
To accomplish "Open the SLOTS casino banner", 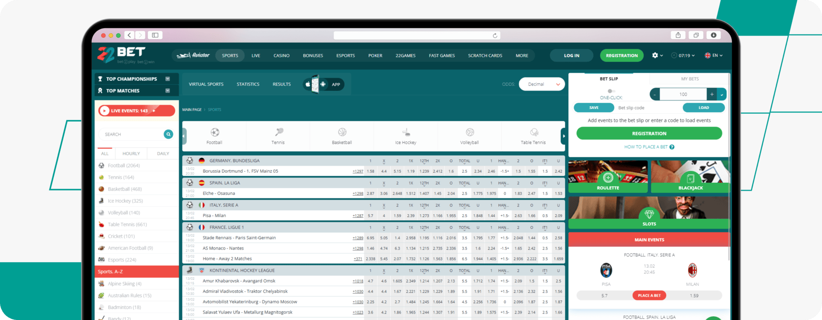I will point(649,212).
